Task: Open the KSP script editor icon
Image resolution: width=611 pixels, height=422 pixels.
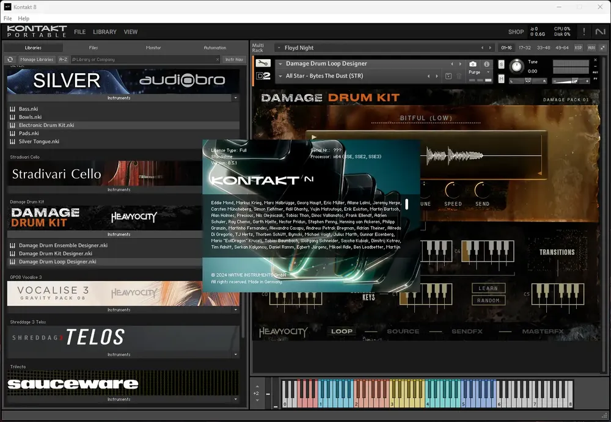Action: pyautogui.click(x=578, y=48)
